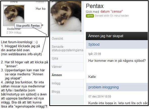The image size is (151, 110).
Task: Open the Gilla tab
Action: click(x=55, y=59)
